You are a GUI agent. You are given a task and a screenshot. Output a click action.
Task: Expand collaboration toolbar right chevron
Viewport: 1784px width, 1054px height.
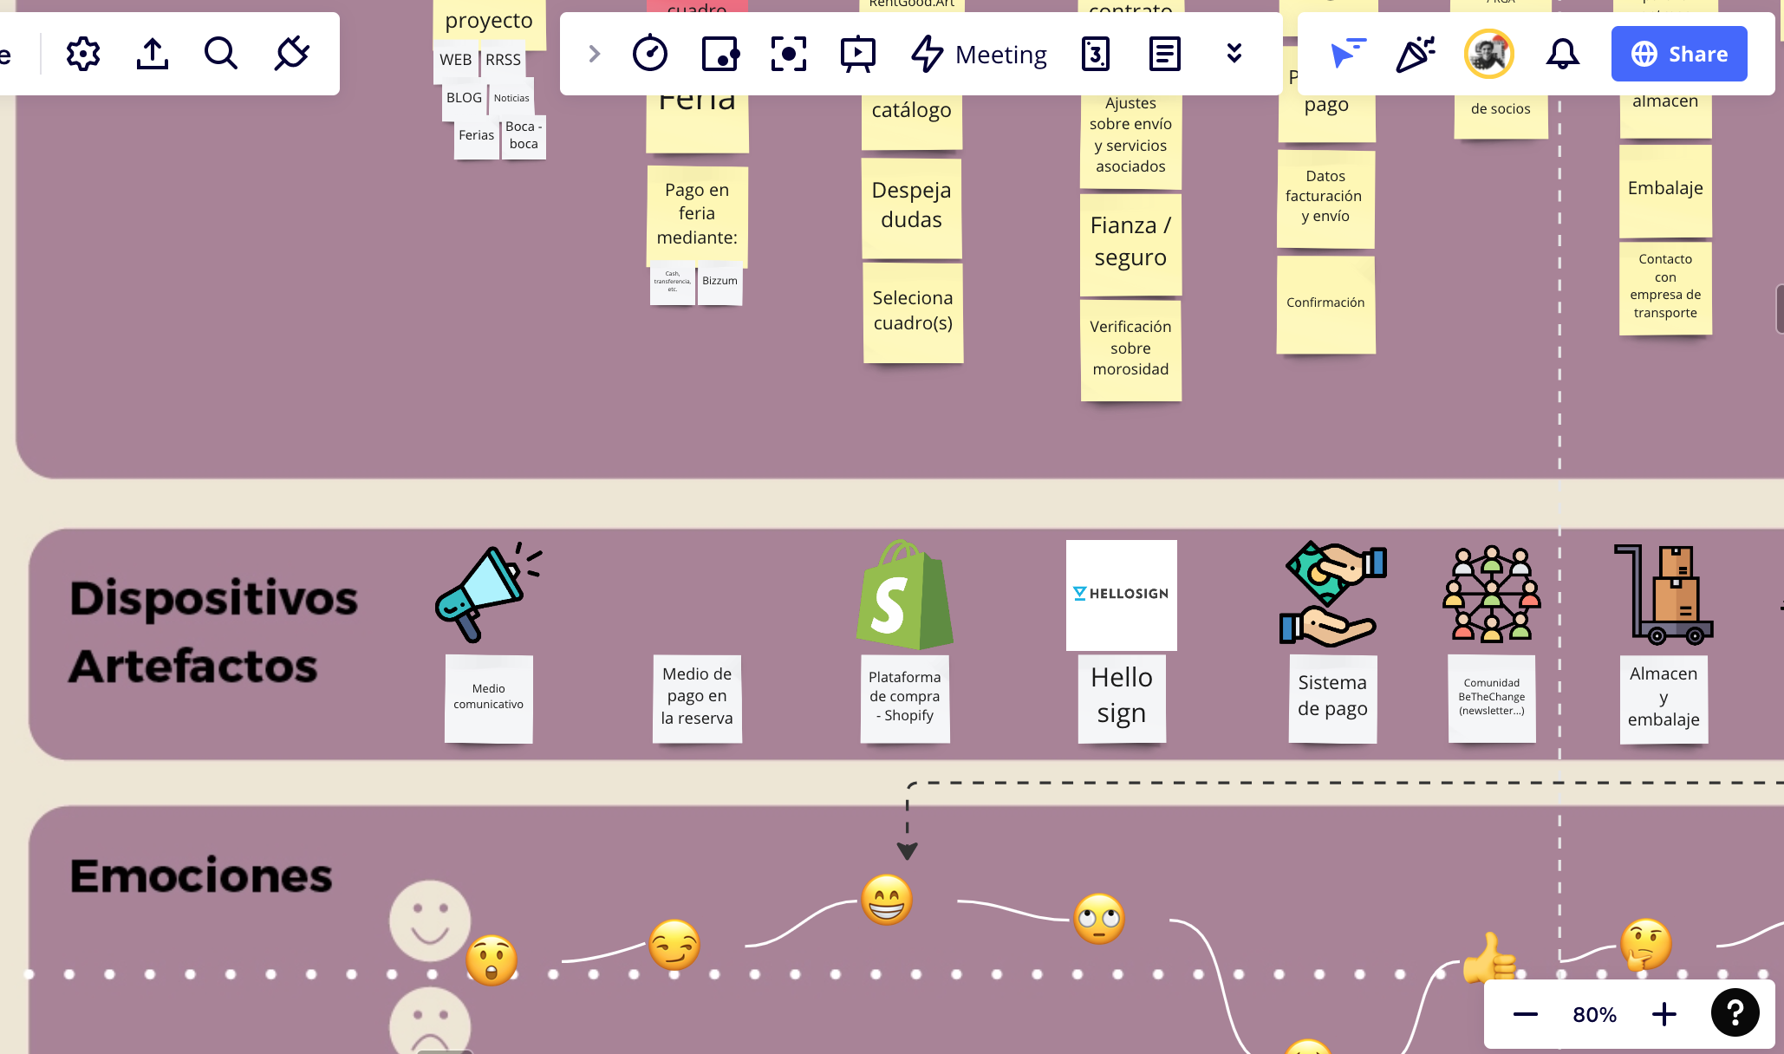click(x=595, y=54)
